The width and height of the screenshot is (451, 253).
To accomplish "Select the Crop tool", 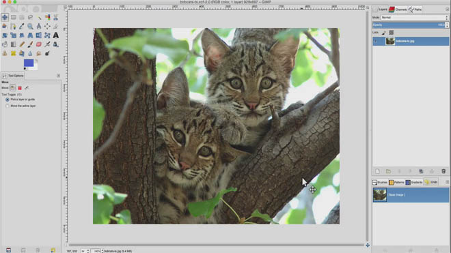I will pyautogui.click(x=55, y=26).
